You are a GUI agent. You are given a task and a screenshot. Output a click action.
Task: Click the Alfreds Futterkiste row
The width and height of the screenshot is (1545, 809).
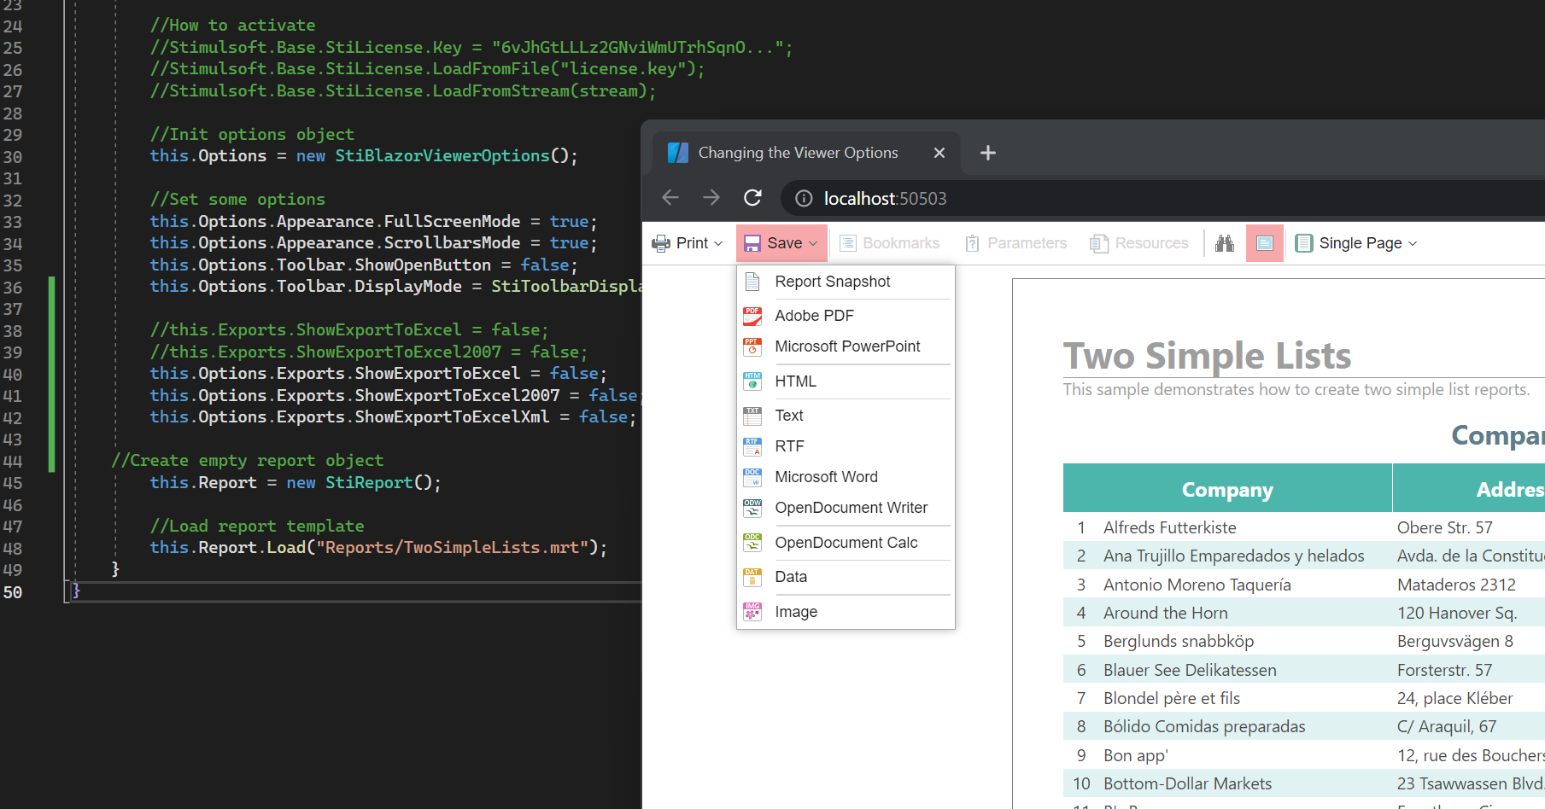click(1304, 527)
